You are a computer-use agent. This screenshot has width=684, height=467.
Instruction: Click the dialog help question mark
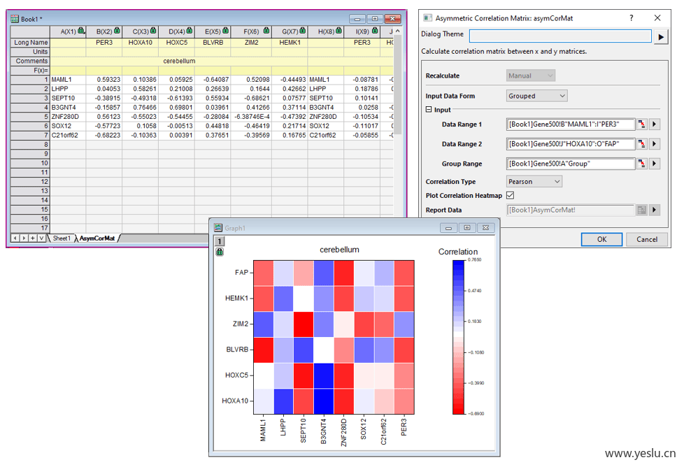click(632, 18)
